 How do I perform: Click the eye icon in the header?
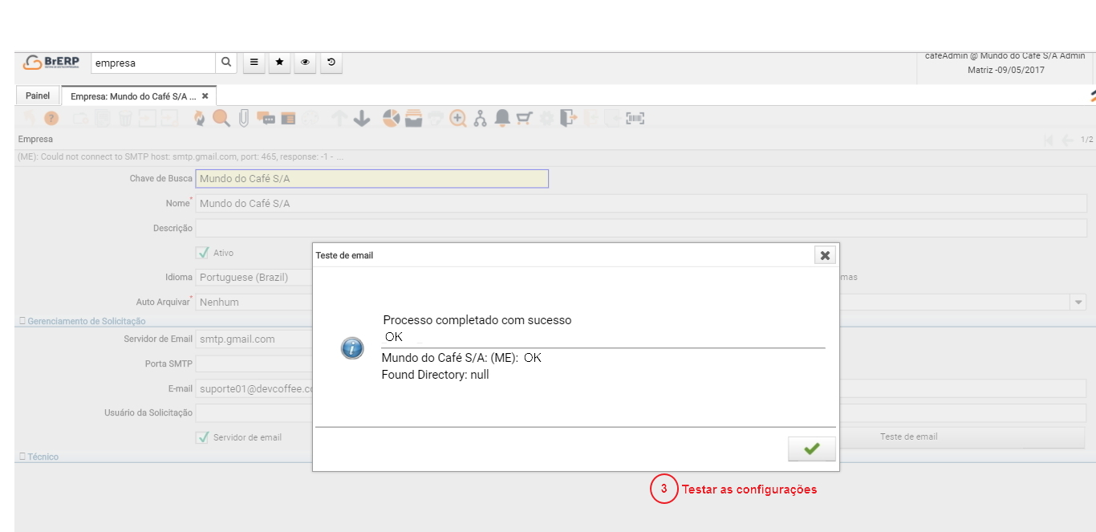pos(305,63)
